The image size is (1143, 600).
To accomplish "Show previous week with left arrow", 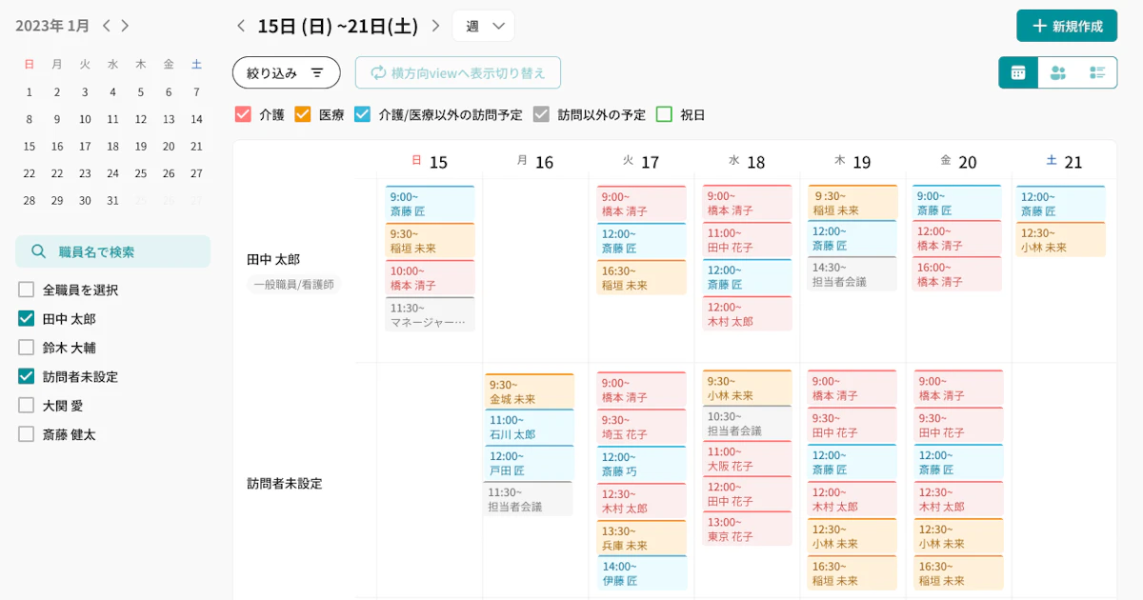I will [241, 26].
